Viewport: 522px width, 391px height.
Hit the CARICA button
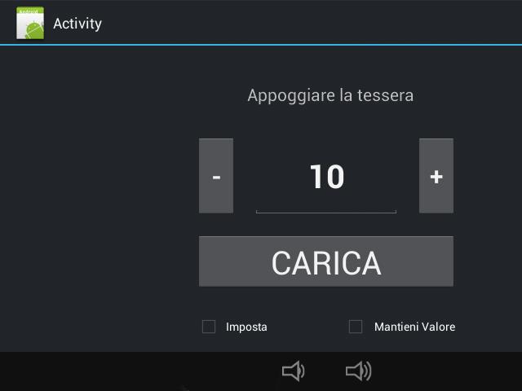tap(326, 261)
